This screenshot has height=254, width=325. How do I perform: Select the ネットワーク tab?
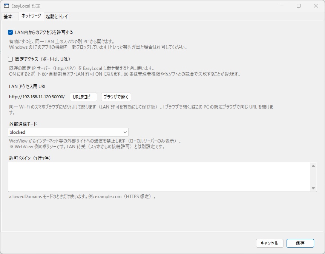31,16
